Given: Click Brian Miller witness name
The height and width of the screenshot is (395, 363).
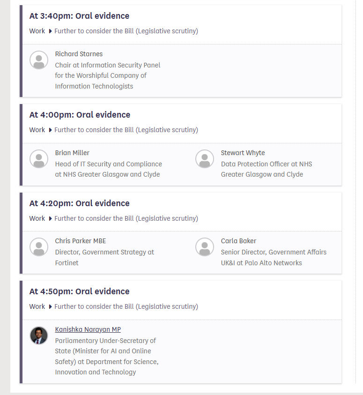Looking at the screenshot, I should [72, 153].
